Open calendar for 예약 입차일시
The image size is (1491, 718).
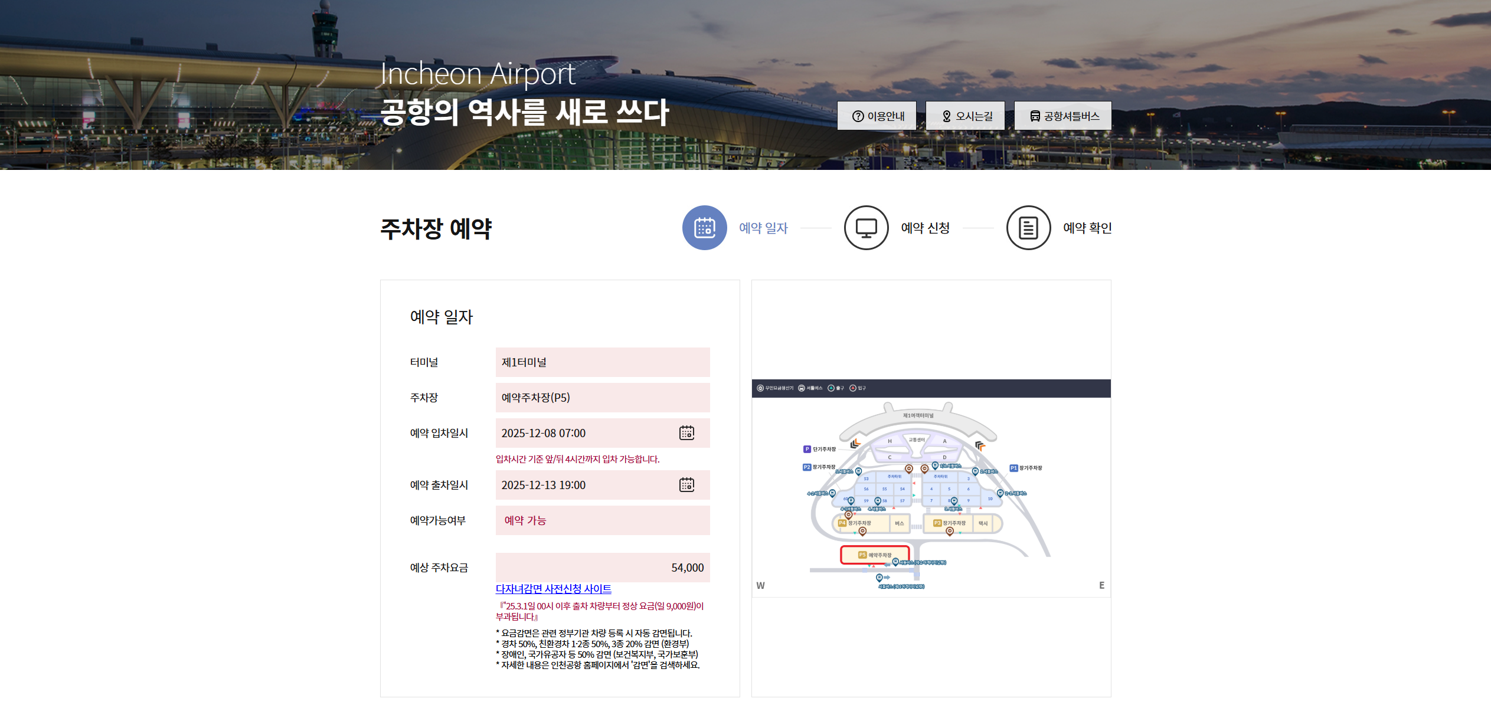pyautogui.click(x=686, y=433)
